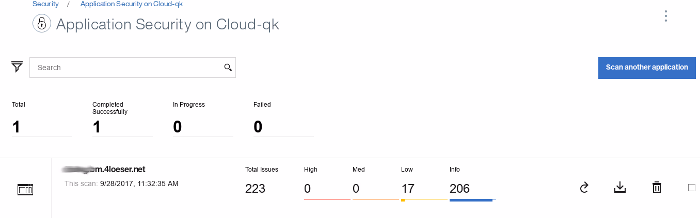This screenshot has height=218, width=700.
Task: Open the three-dot overflow menu
Action: click(x=666, y=16)
